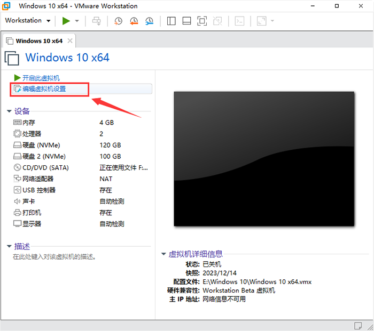Open the snapshot manager icon
374x331 pixels.
[149, 21]
